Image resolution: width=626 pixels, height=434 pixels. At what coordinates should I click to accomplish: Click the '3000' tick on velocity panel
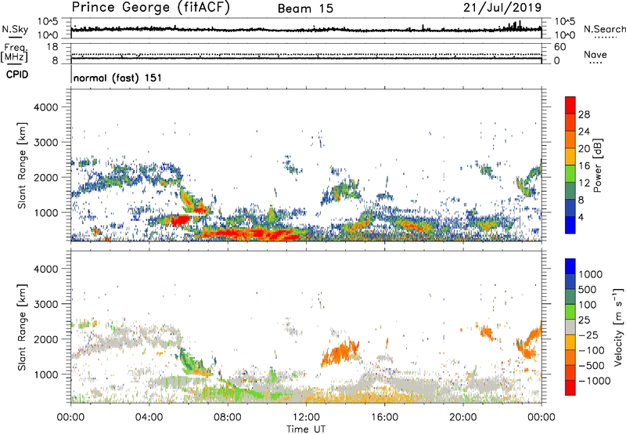pyautogui.click(x=46, y=304)
